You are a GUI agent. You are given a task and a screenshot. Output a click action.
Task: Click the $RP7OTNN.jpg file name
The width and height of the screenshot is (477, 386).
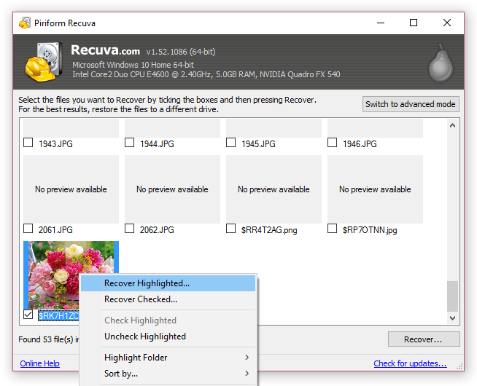point(370,230)
